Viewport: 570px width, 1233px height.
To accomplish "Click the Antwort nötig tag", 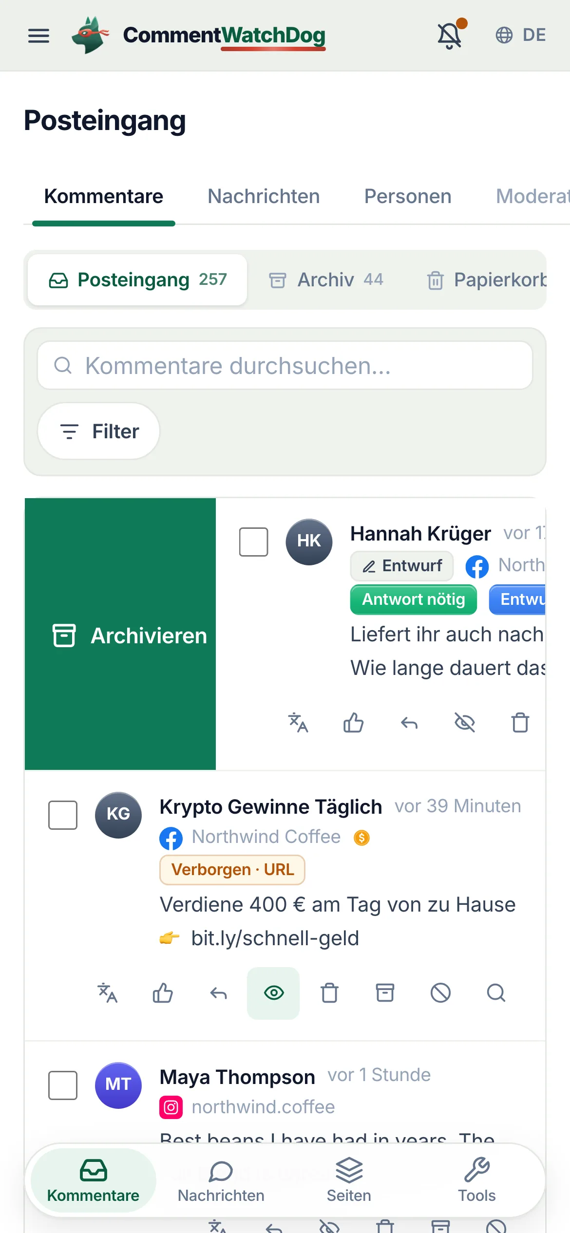I will coord(413,599).
